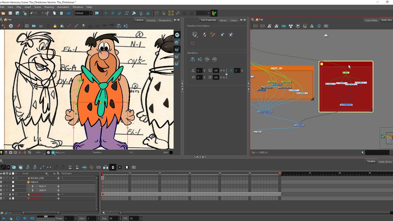Click the Flip Horizontal icon in Camera toolbar

pos(119,26)
